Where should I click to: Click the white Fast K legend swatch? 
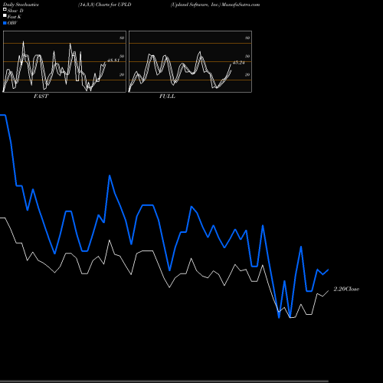point(5,15)
